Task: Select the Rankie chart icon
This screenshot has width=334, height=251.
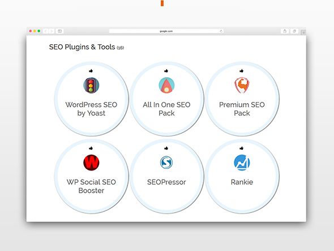Action: [242, 163]
